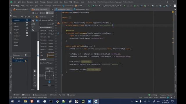Open the File menu
Image resolution: width=186 pixels, height=104 pixels.
point(15,2)
